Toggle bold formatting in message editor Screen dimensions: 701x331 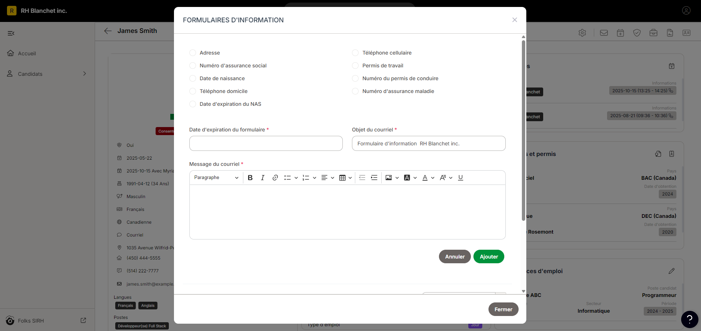[x=250, y=178]
